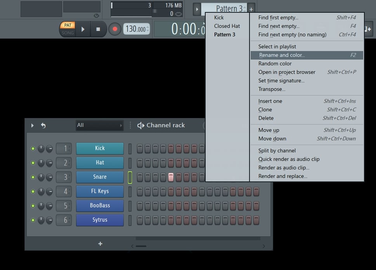The height and width of the screenshot is (270, 376).
Task: Open the pattern selector dropdown arrow
Action: pos(197,8)
